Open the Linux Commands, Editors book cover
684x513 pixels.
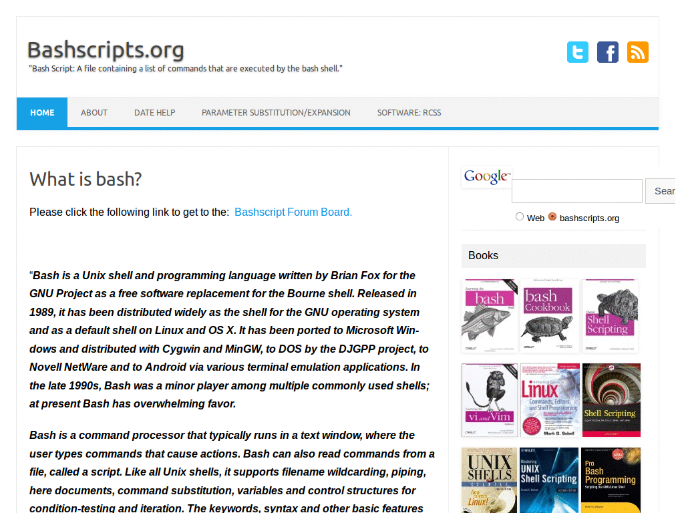tap(550, 400)
